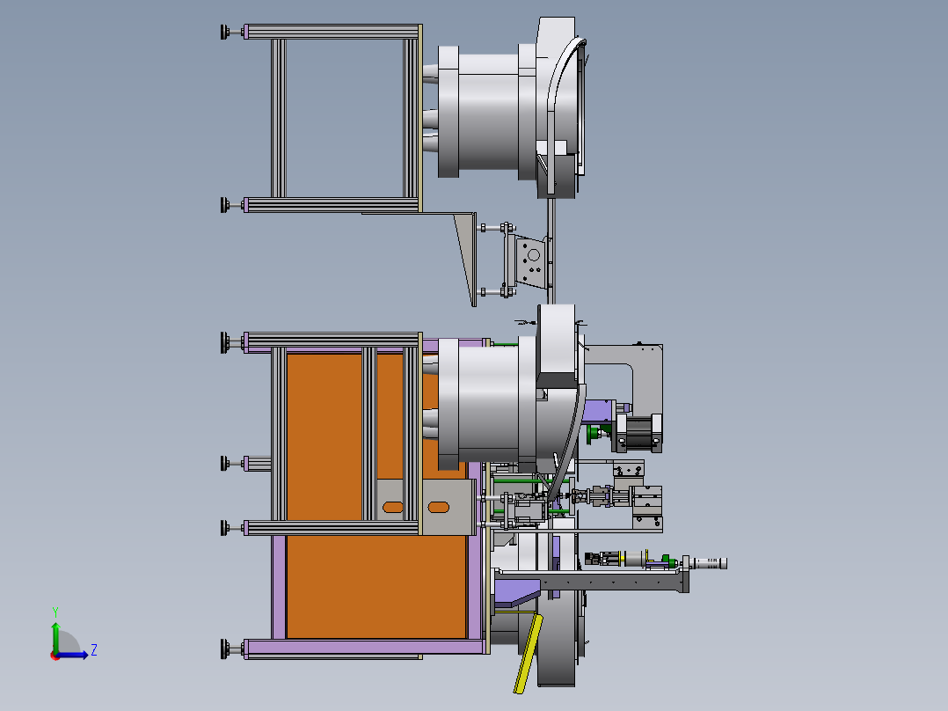Select the lower vibratory bowl feeder drum

(x=487, y=404)
